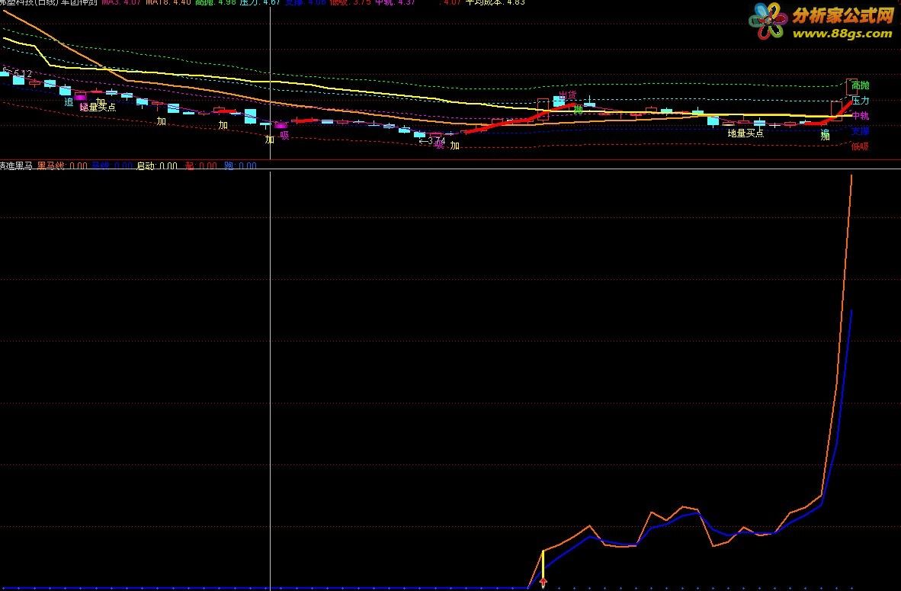Click the 低吸: 3.75 header readout
The image size is (901, 591).
click(350, 2)
